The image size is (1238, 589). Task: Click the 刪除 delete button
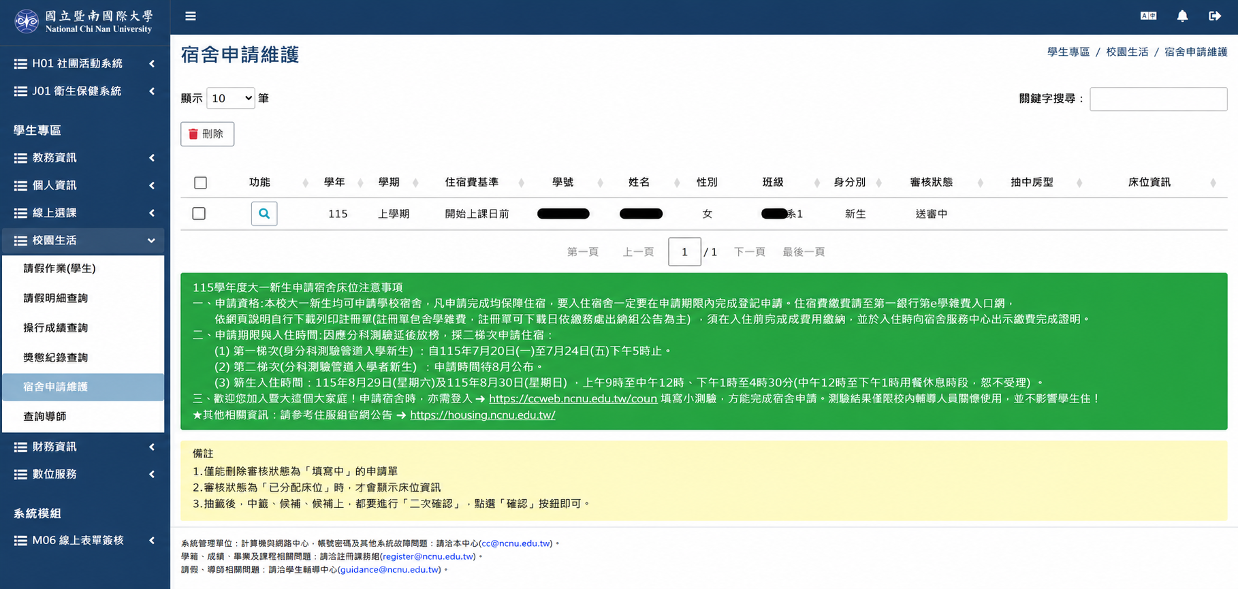[x=207, y=134]
